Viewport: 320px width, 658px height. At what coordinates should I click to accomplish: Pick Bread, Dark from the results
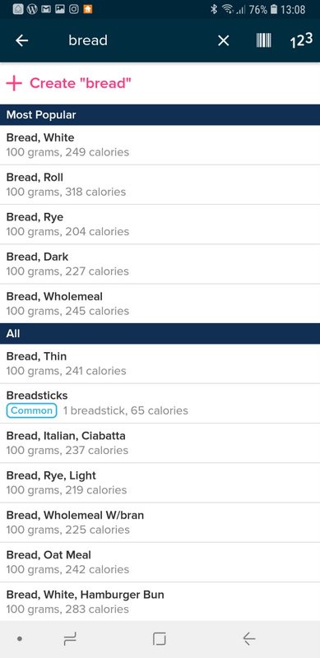point(160,264)
